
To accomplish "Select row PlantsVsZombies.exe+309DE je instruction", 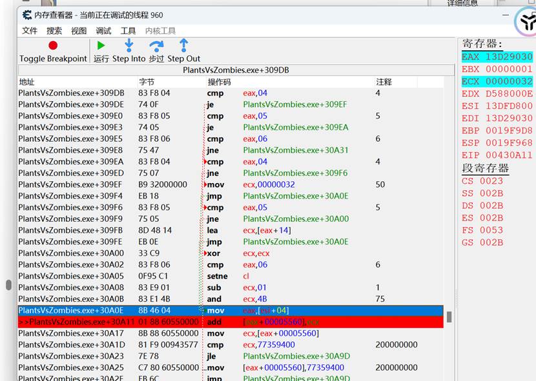I will click(x=231, y=104).
